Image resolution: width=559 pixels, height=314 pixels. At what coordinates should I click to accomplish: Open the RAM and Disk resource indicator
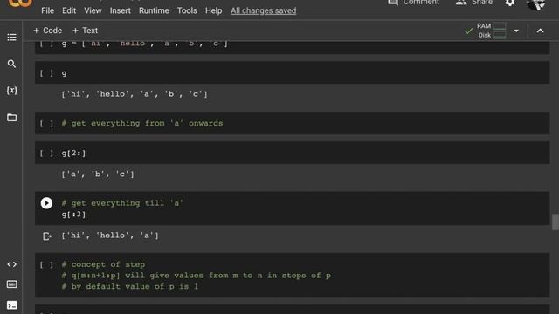[491, 31]
